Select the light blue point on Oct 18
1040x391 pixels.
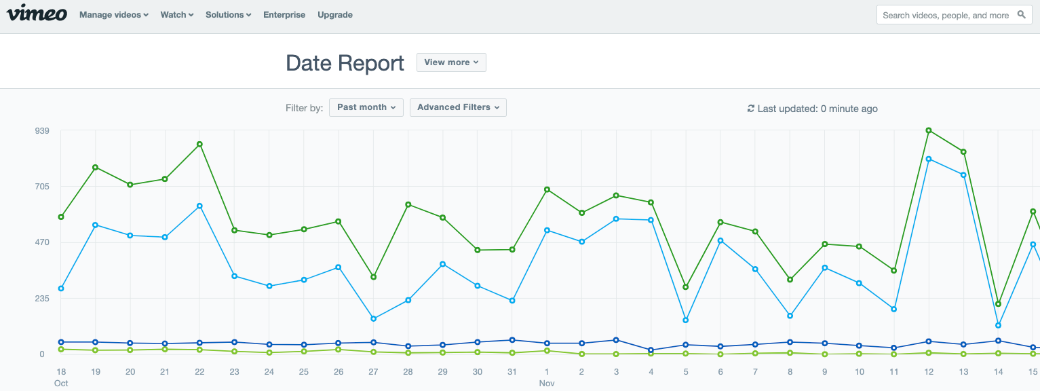coord(61,288)
